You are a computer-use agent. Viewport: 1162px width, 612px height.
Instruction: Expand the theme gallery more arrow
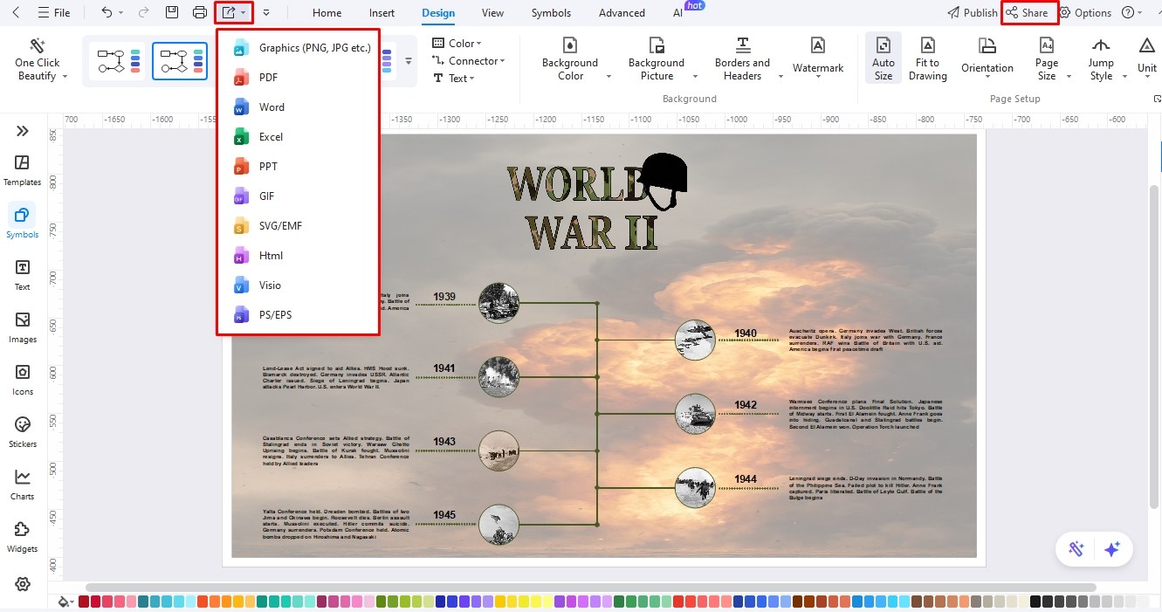(x=409, y=61)
